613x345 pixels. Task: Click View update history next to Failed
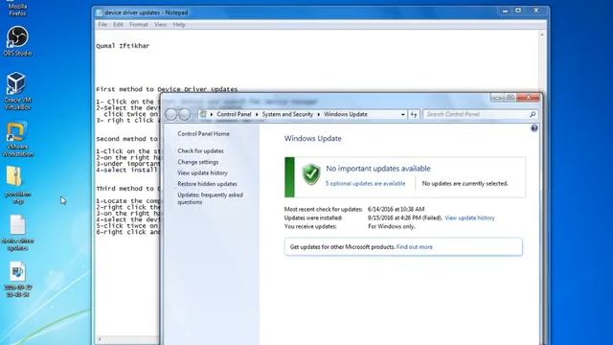click(469, 218)
